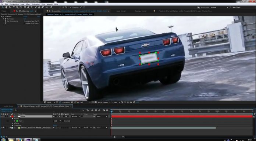
Task: Click the Reset link in the Transform row
Action: click(x=55, y=126)
